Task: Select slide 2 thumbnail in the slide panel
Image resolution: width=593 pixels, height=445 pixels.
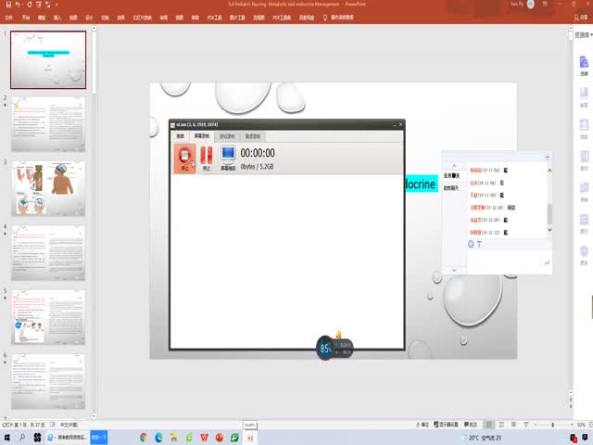Action: coord(48,124)
